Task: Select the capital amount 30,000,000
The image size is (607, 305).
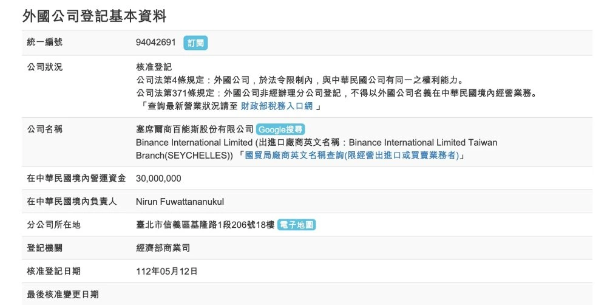Action: pyautogui.click(x=158, y=179)
